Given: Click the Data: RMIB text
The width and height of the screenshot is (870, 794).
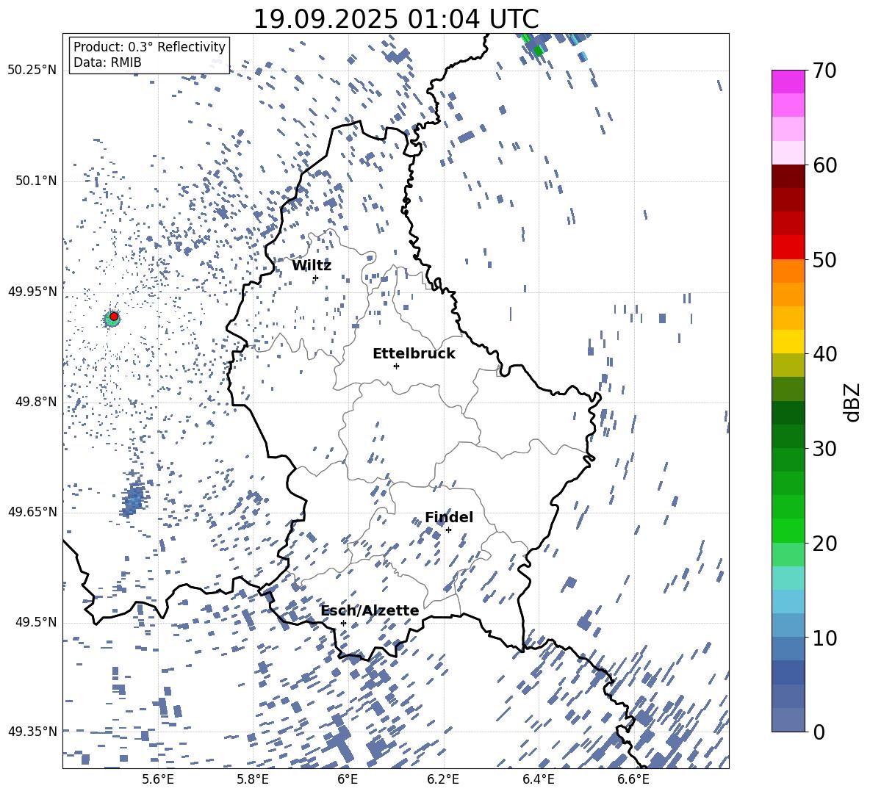Looking at the screenshot, I should [x=107, y=62].
